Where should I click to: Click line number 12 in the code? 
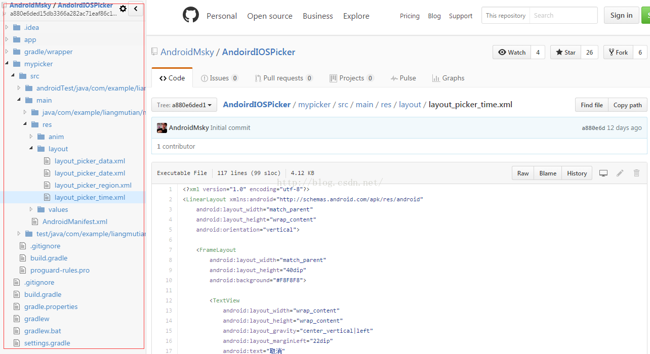coord(169,300)
